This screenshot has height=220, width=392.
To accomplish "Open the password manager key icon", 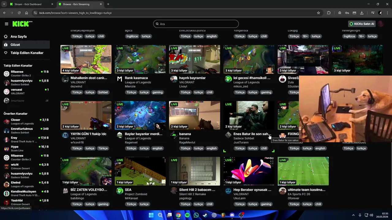I will click(x=347, y=13).
